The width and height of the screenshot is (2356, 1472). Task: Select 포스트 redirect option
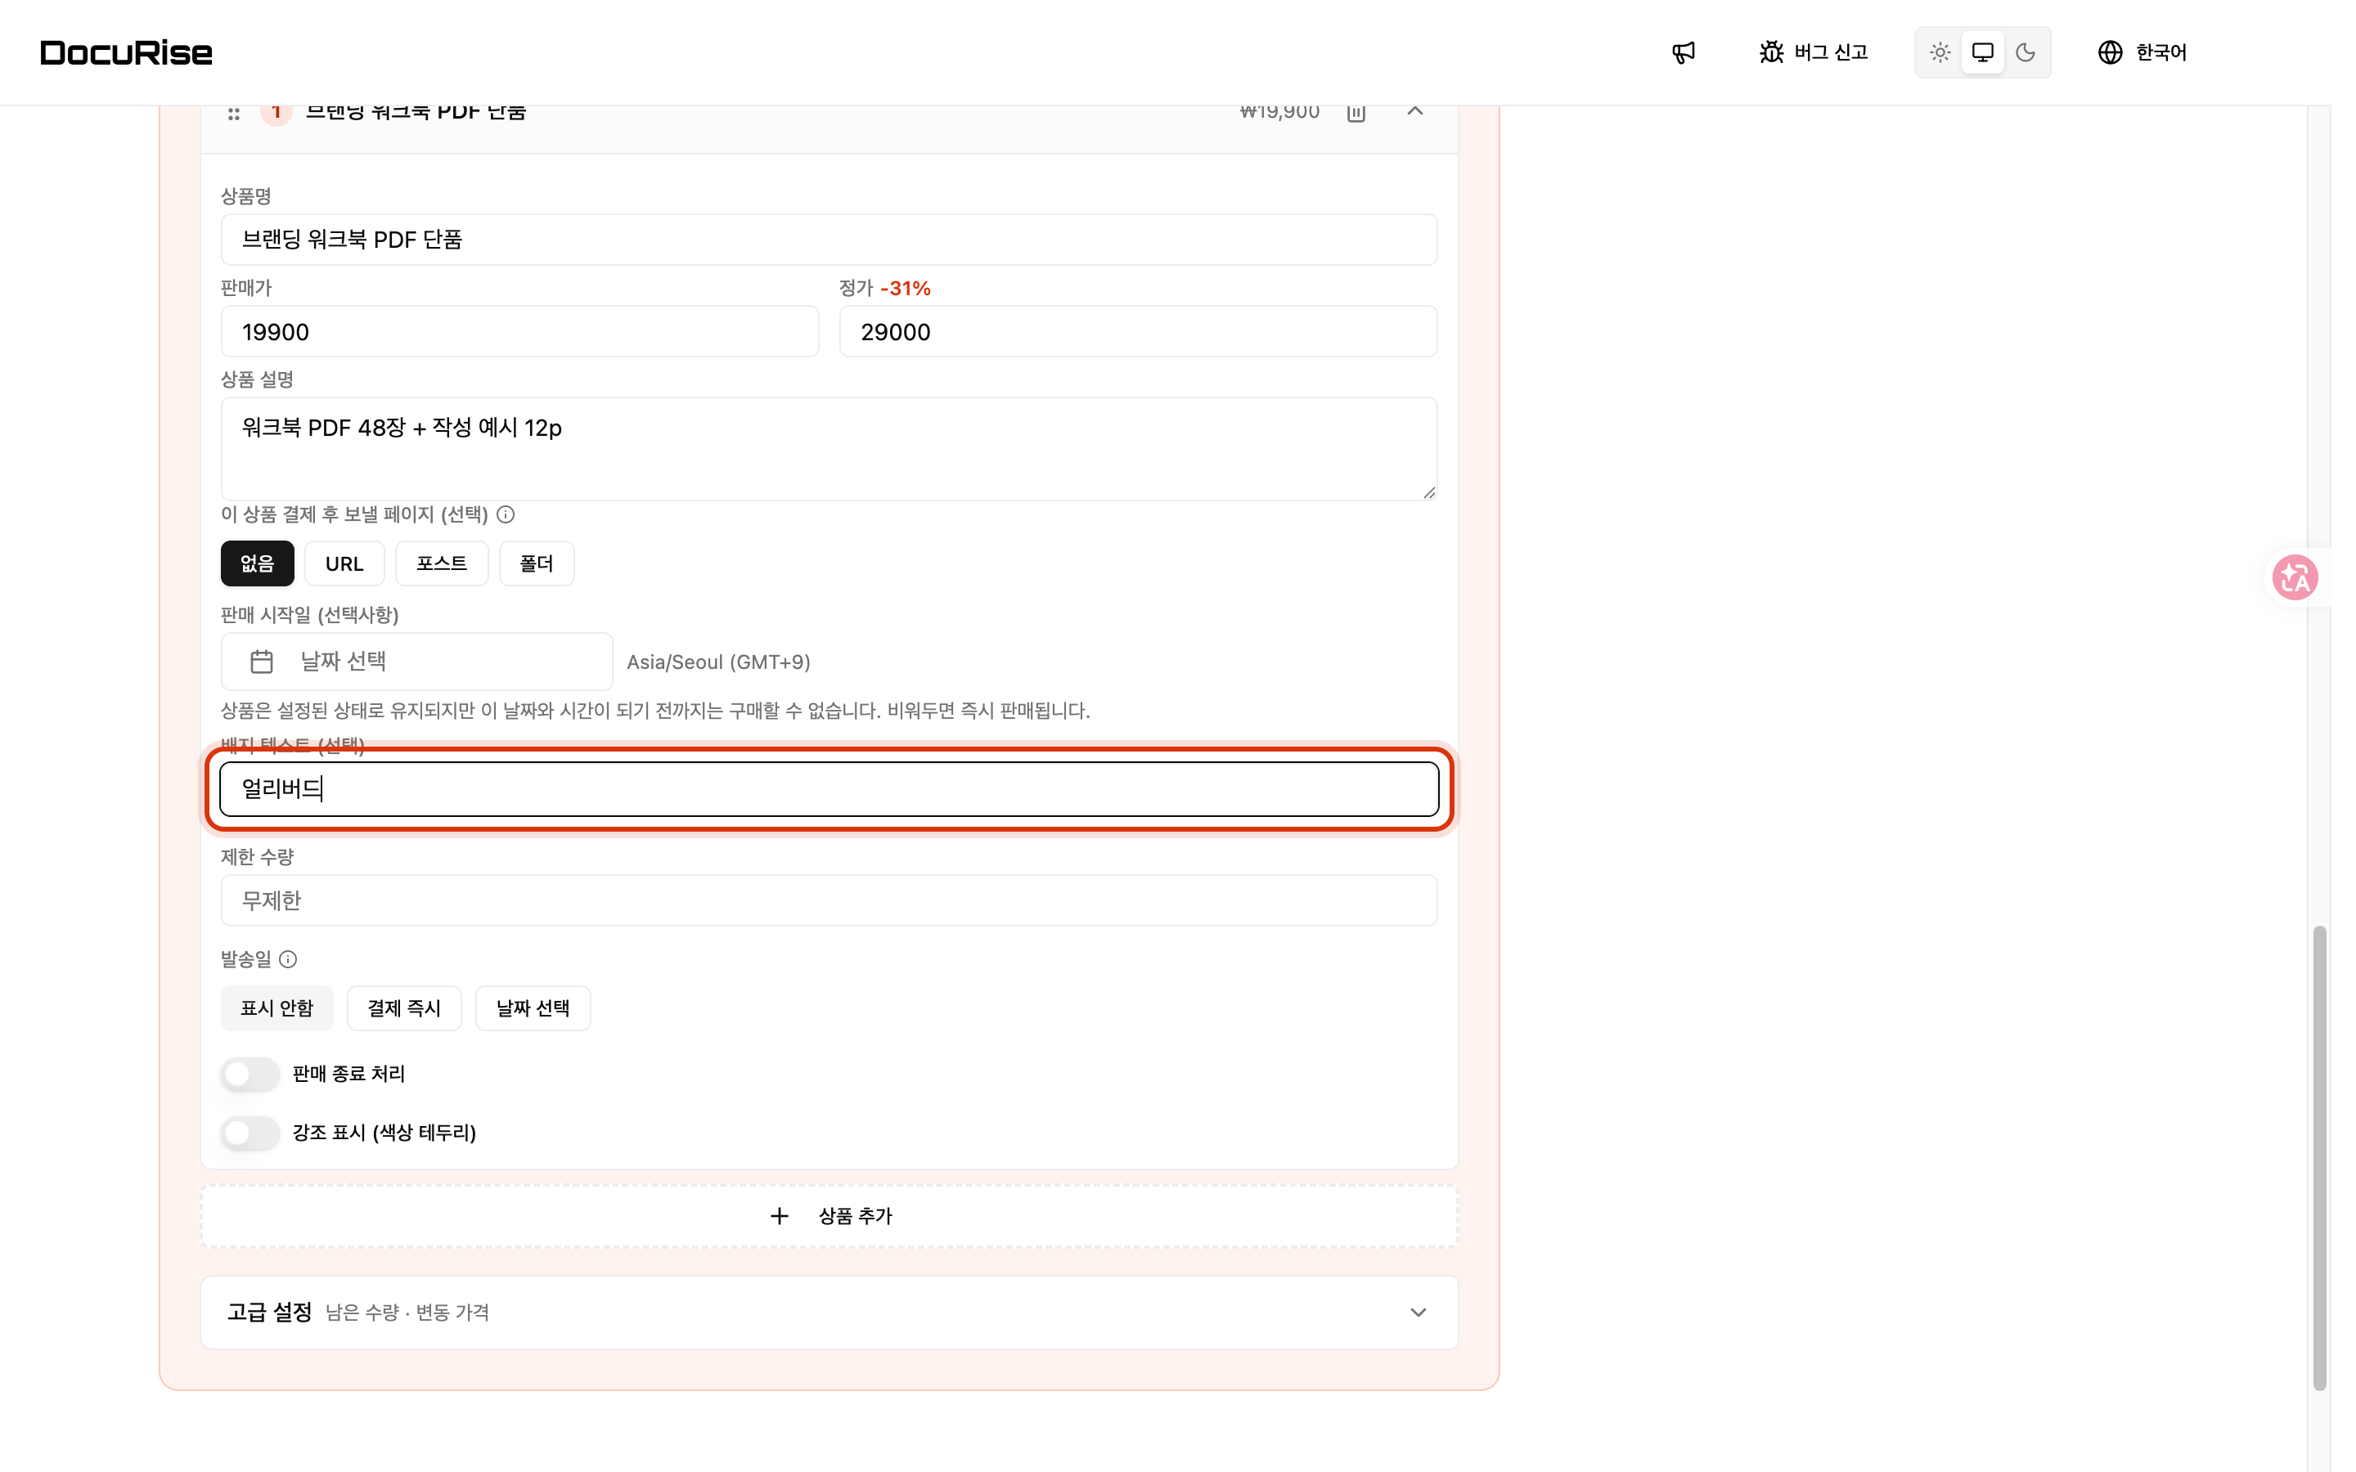pyautogui.click(x=442, y=563)
